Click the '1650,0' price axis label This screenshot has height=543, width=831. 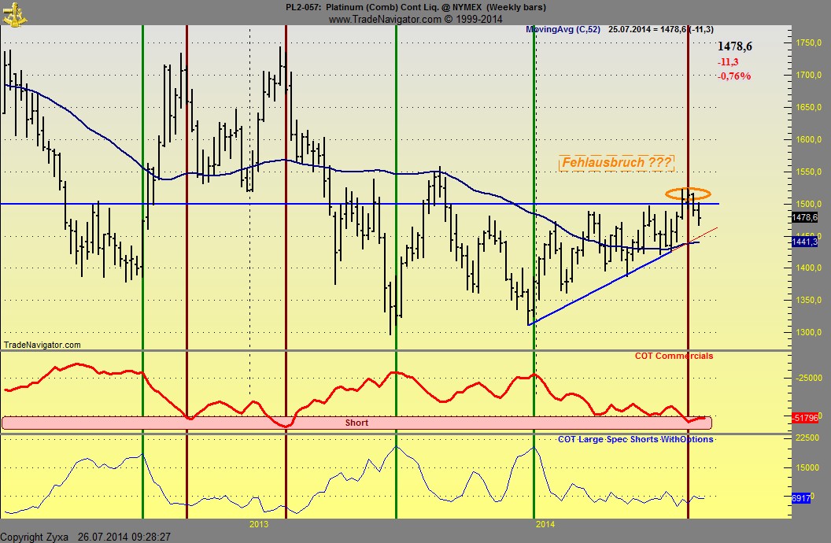pyautogui.click(x=808, y=107)
